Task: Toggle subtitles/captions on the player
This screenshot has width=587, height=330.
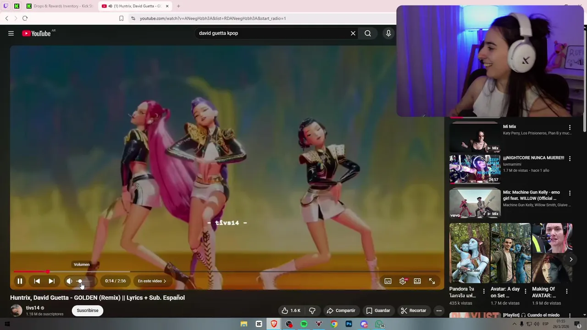Action: tap(388, 281)
